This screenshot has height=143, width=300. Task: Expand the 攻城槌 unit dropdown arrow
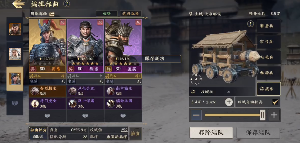229,92
